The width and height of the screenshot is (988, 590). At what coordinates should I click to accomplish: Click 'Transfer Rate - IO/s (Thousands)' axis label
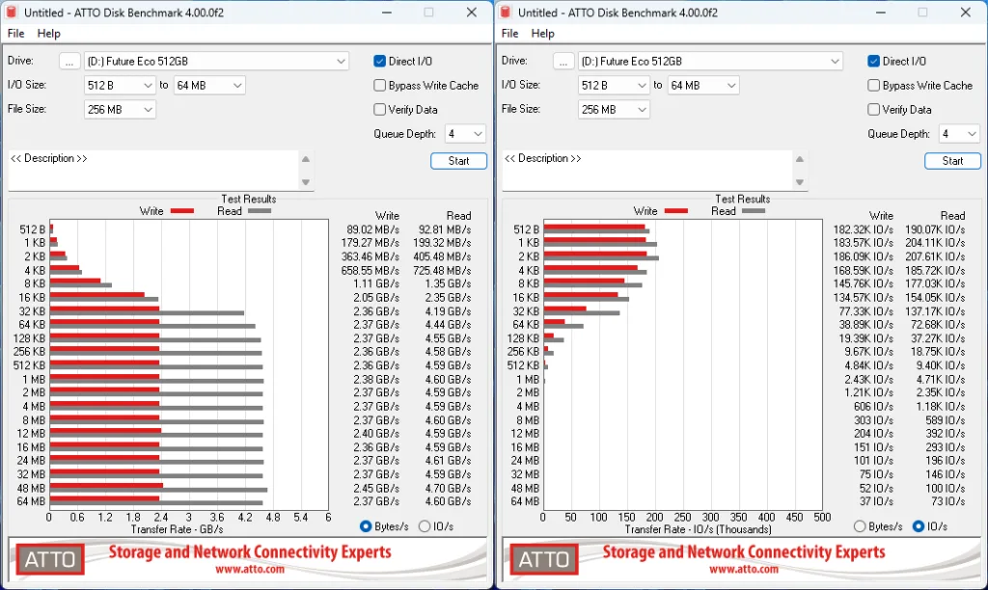[x=699, y=529]
